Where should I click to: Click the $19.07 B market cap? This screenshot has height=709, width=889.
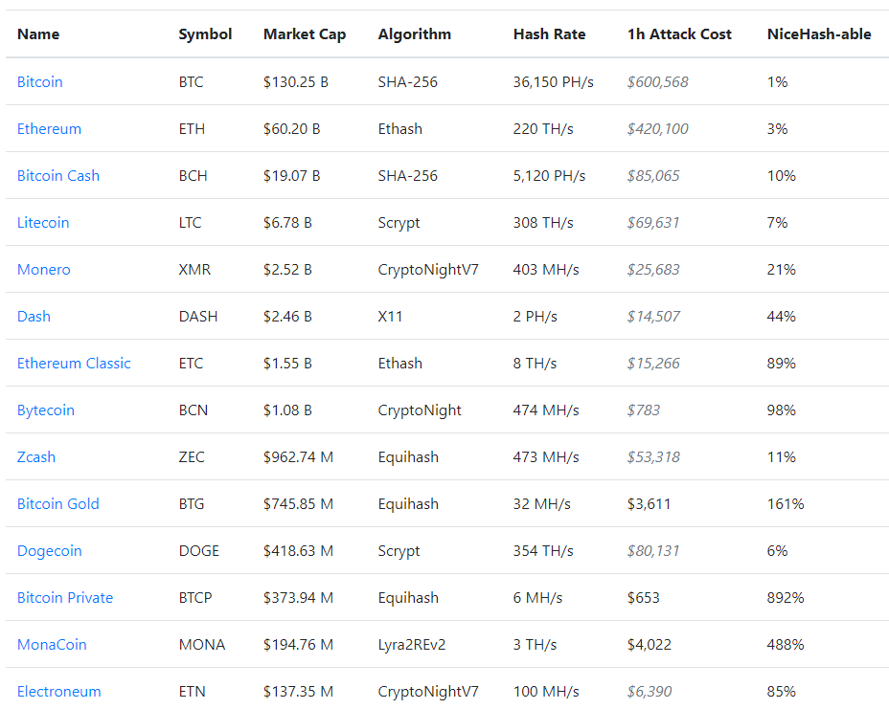(x=291, y=176)
